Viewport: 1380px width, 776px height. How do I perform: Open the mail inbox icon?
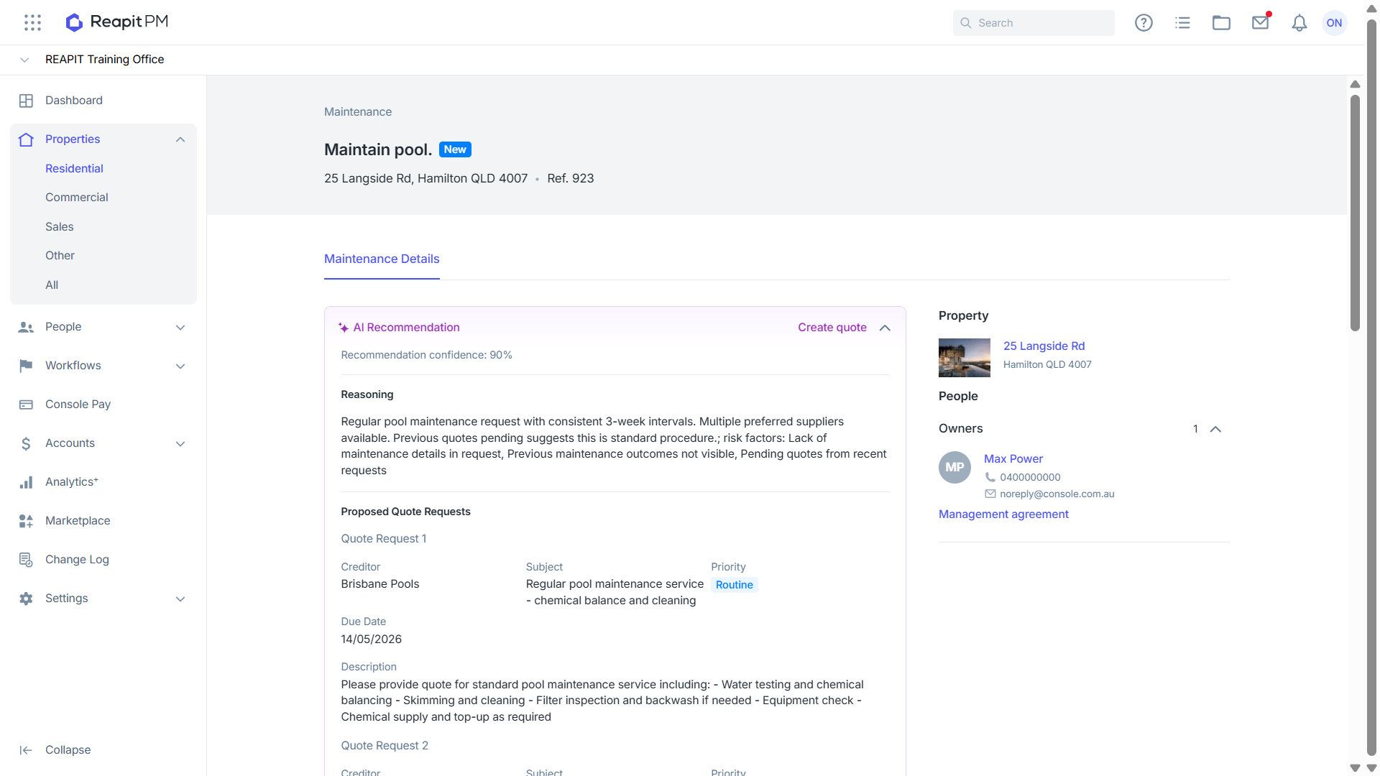click(x=1260, y=23)
